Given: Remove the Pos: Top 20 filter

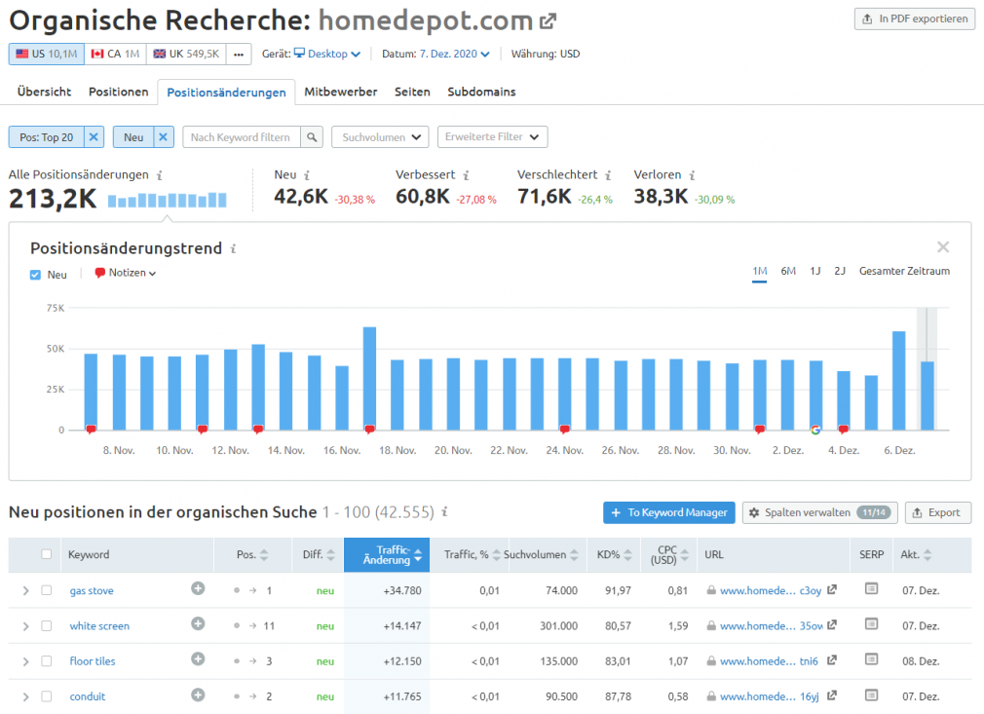Looking at the screenshot, I should pyautogui.click(x=94, y=136).
